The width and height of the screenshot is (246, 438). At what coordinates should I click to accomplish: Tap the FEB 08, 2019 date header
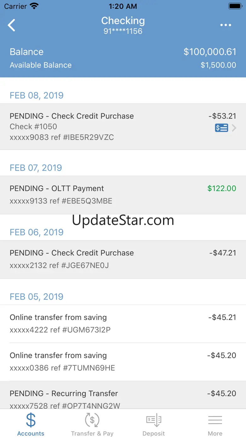37,95
